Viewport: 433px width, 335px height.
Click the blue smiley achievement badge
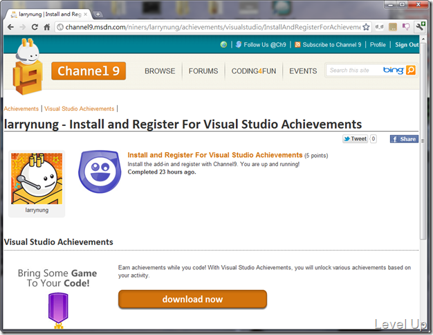tap(100, 172)
